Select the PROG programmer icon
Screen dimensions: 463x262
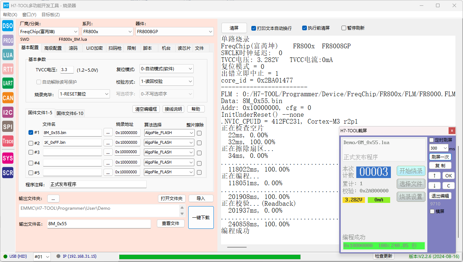point(8,40)
